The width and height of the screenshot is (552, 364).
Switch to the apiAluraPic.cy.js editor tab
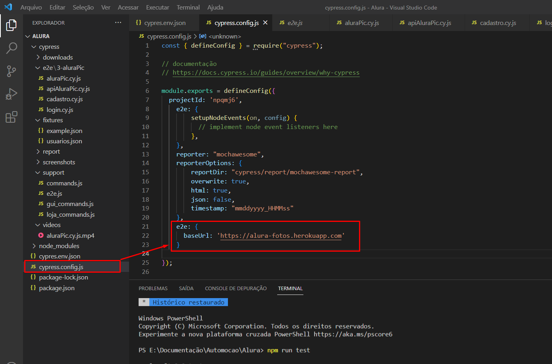[429, 23]
